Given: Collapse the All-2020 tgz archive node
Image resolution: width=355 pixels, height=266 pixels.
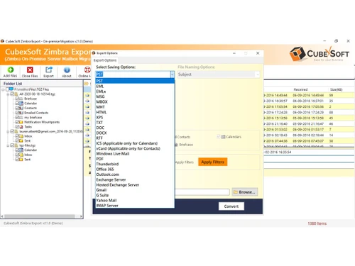Looking at the screenshot, I should click(8, 94).
